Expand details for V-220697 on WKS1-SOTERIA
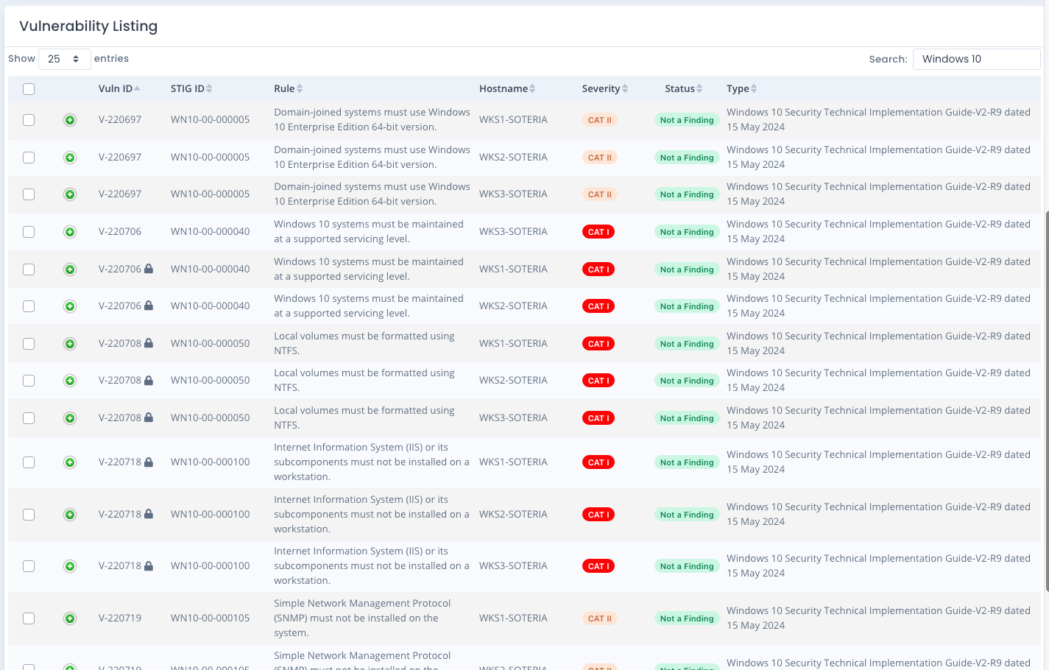This screenshot has width=1049, height=670. pyautogui.click(x=70, y=120)
